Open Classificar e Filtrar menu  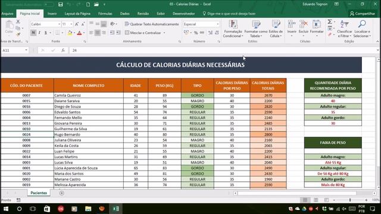click(x=345, y=29)
